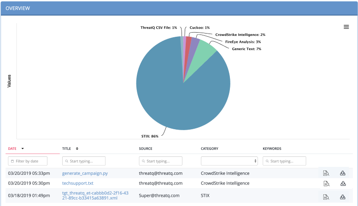Click 'CrowdStrike Intelligence: 2%' chart label
Image resolution: width=358 pixels, height=206 pixels.
coord(240,35)
